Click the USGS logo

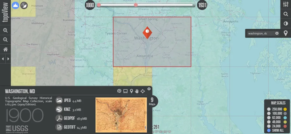tap(17, 129)
